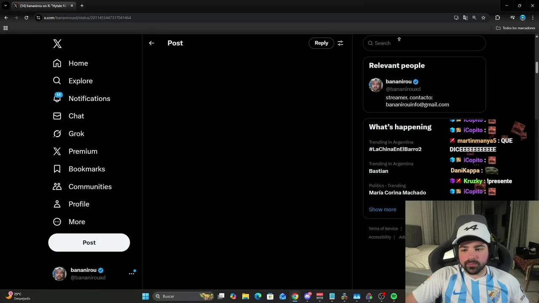
Task: Open the Bastian trending topic
Action: click(x=379, y=171)
